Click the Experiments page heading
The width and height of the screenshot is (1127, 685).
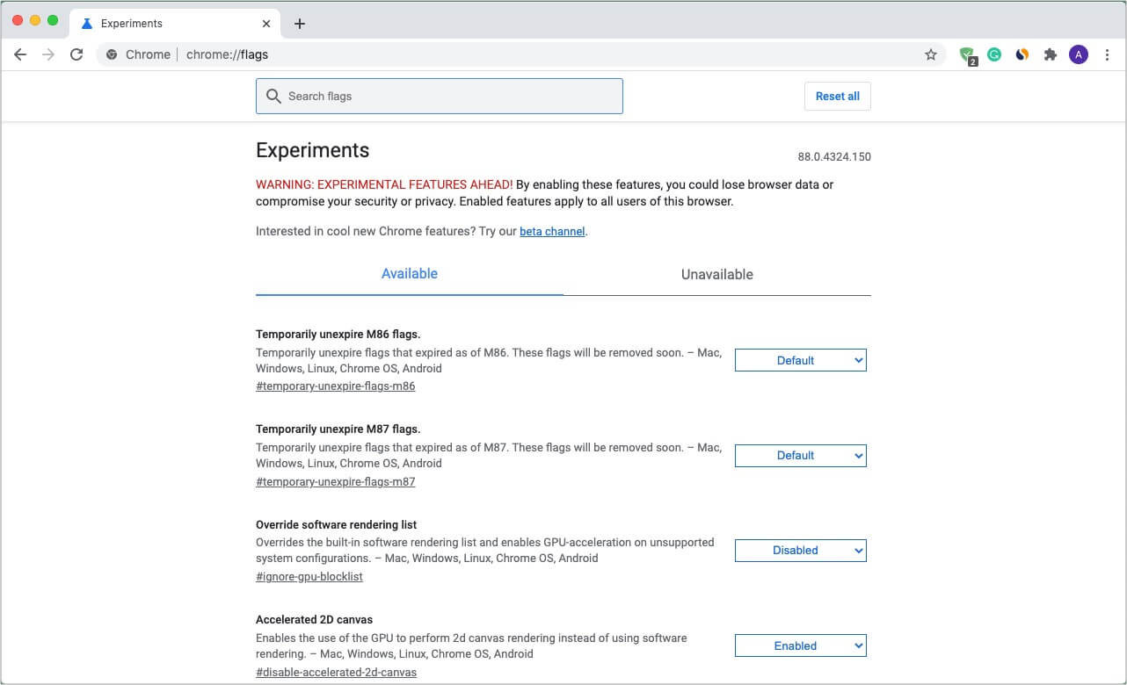pyautogui.click(x=313, y=150)
